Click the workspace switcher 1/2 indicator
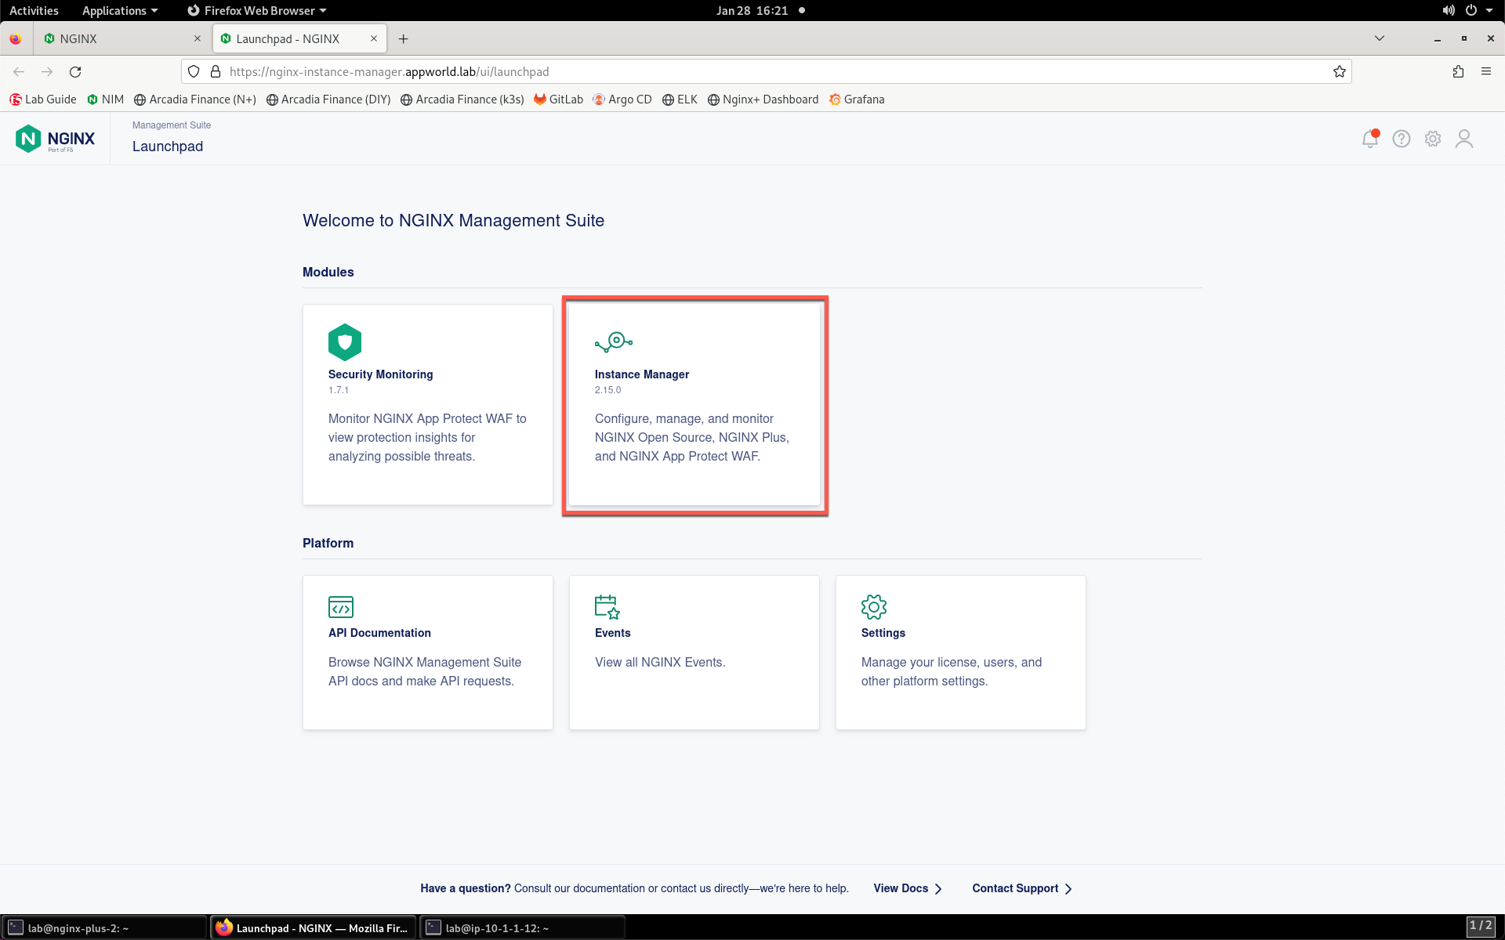This screenshot has width=1505, height=940. 1480,927
